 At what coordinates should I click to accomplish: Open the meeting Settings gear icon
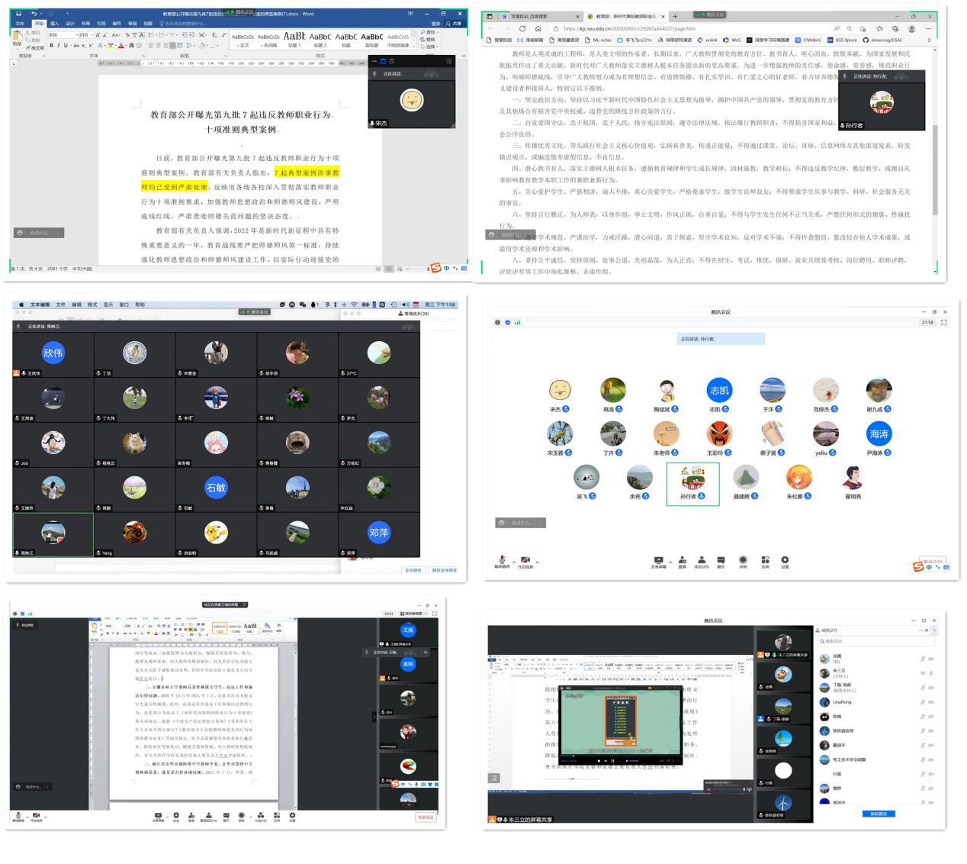tap(785, 561)
